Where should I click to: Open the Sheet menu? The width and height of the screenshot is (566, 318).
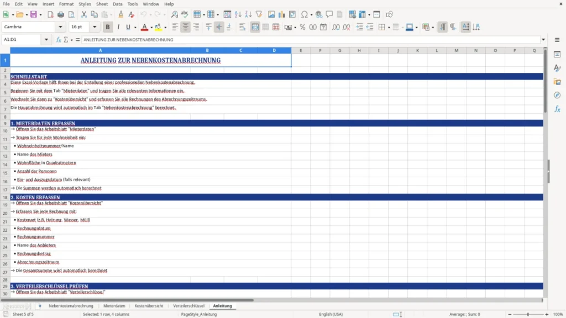[102, 4]
